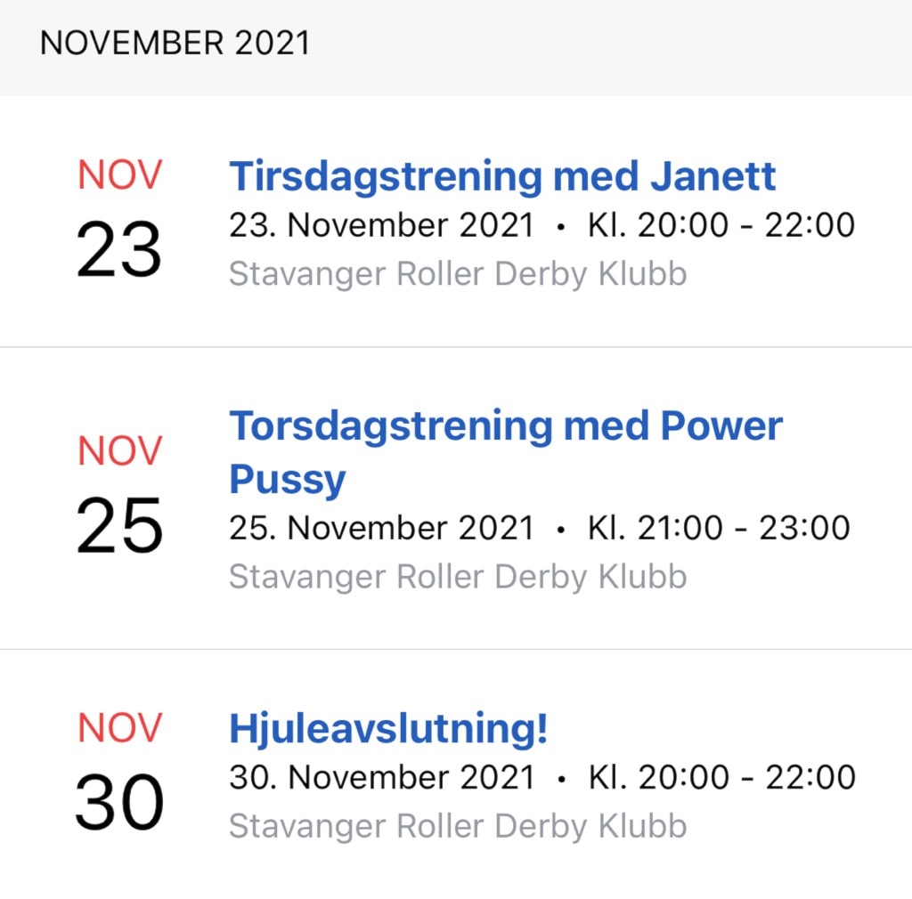Click the red NOV label above 25

coord(120,451)
